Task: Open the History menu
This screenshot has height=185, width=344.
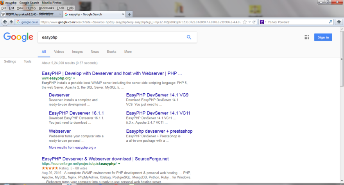Action: coord(31,8)
